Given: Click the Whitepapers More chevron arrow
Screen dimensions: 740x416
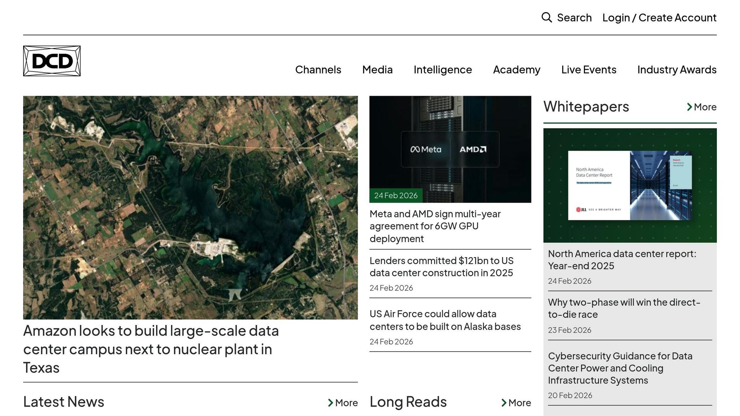Looking at the screenshot, I should point(689,107).
